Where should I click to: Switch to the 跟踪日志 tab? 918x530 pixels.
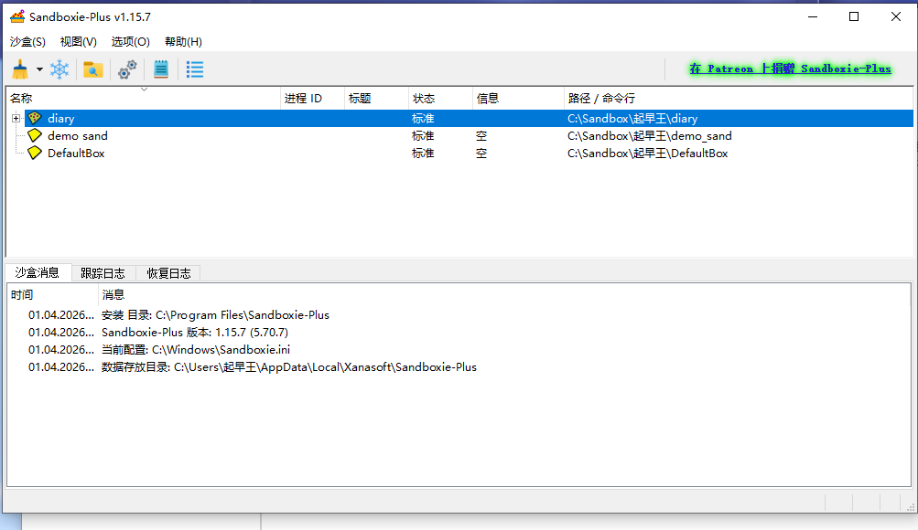[103, 273]
